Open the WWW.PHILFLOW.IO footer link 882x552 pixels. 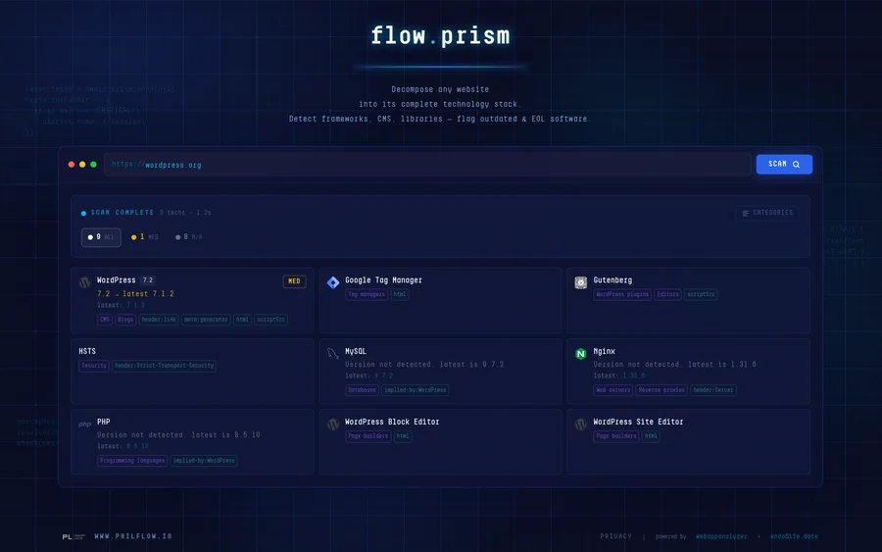133,536
